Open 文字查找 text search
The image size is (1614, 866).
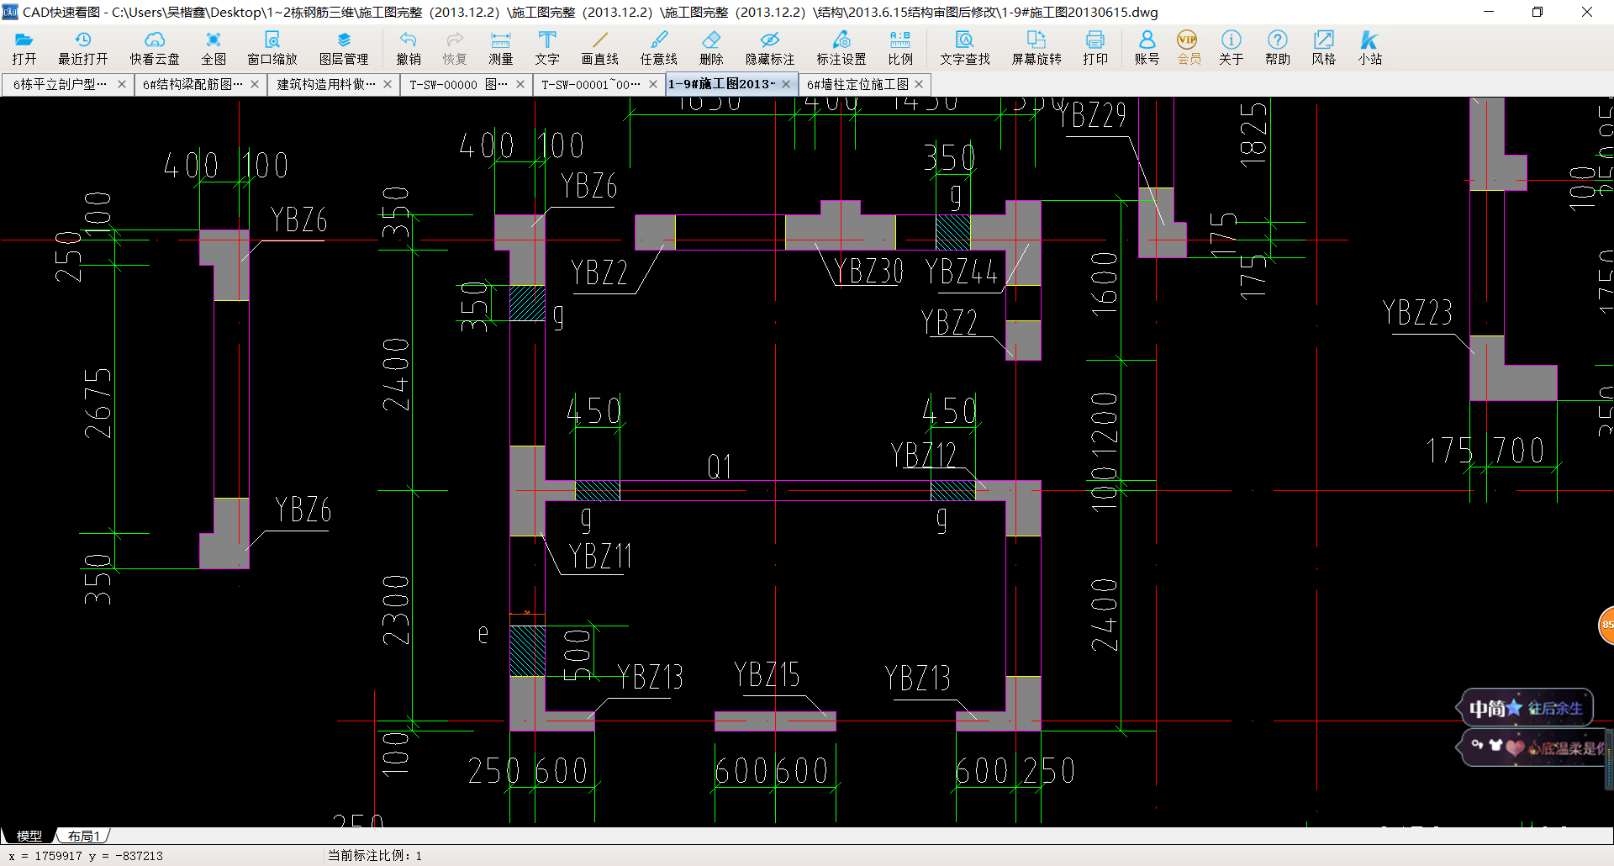tap(965, 48)
